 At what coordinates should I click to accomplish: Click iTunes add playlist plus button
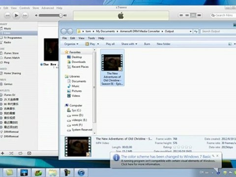[2, 153]
